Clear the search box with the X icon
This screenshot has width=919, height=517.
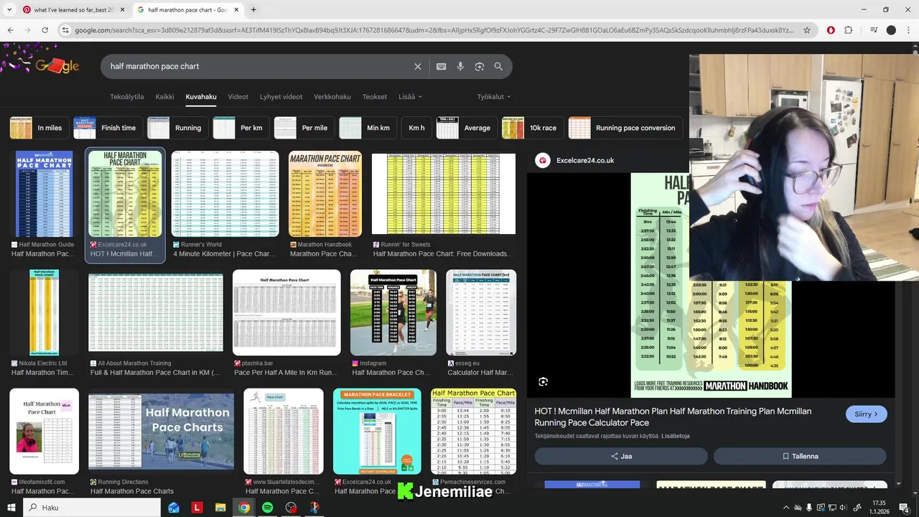418,66
